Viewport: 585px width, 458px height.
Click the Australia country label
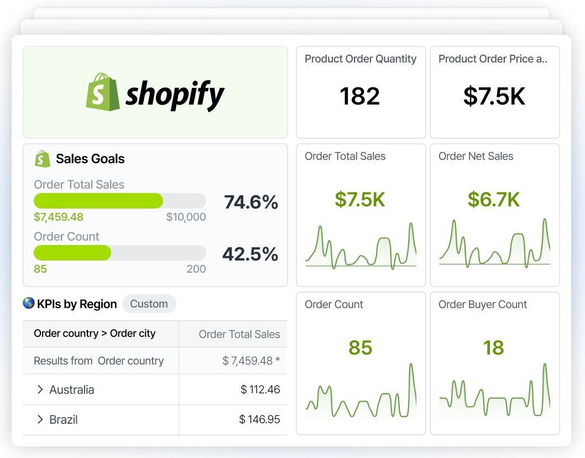click(x=72, y=390)
